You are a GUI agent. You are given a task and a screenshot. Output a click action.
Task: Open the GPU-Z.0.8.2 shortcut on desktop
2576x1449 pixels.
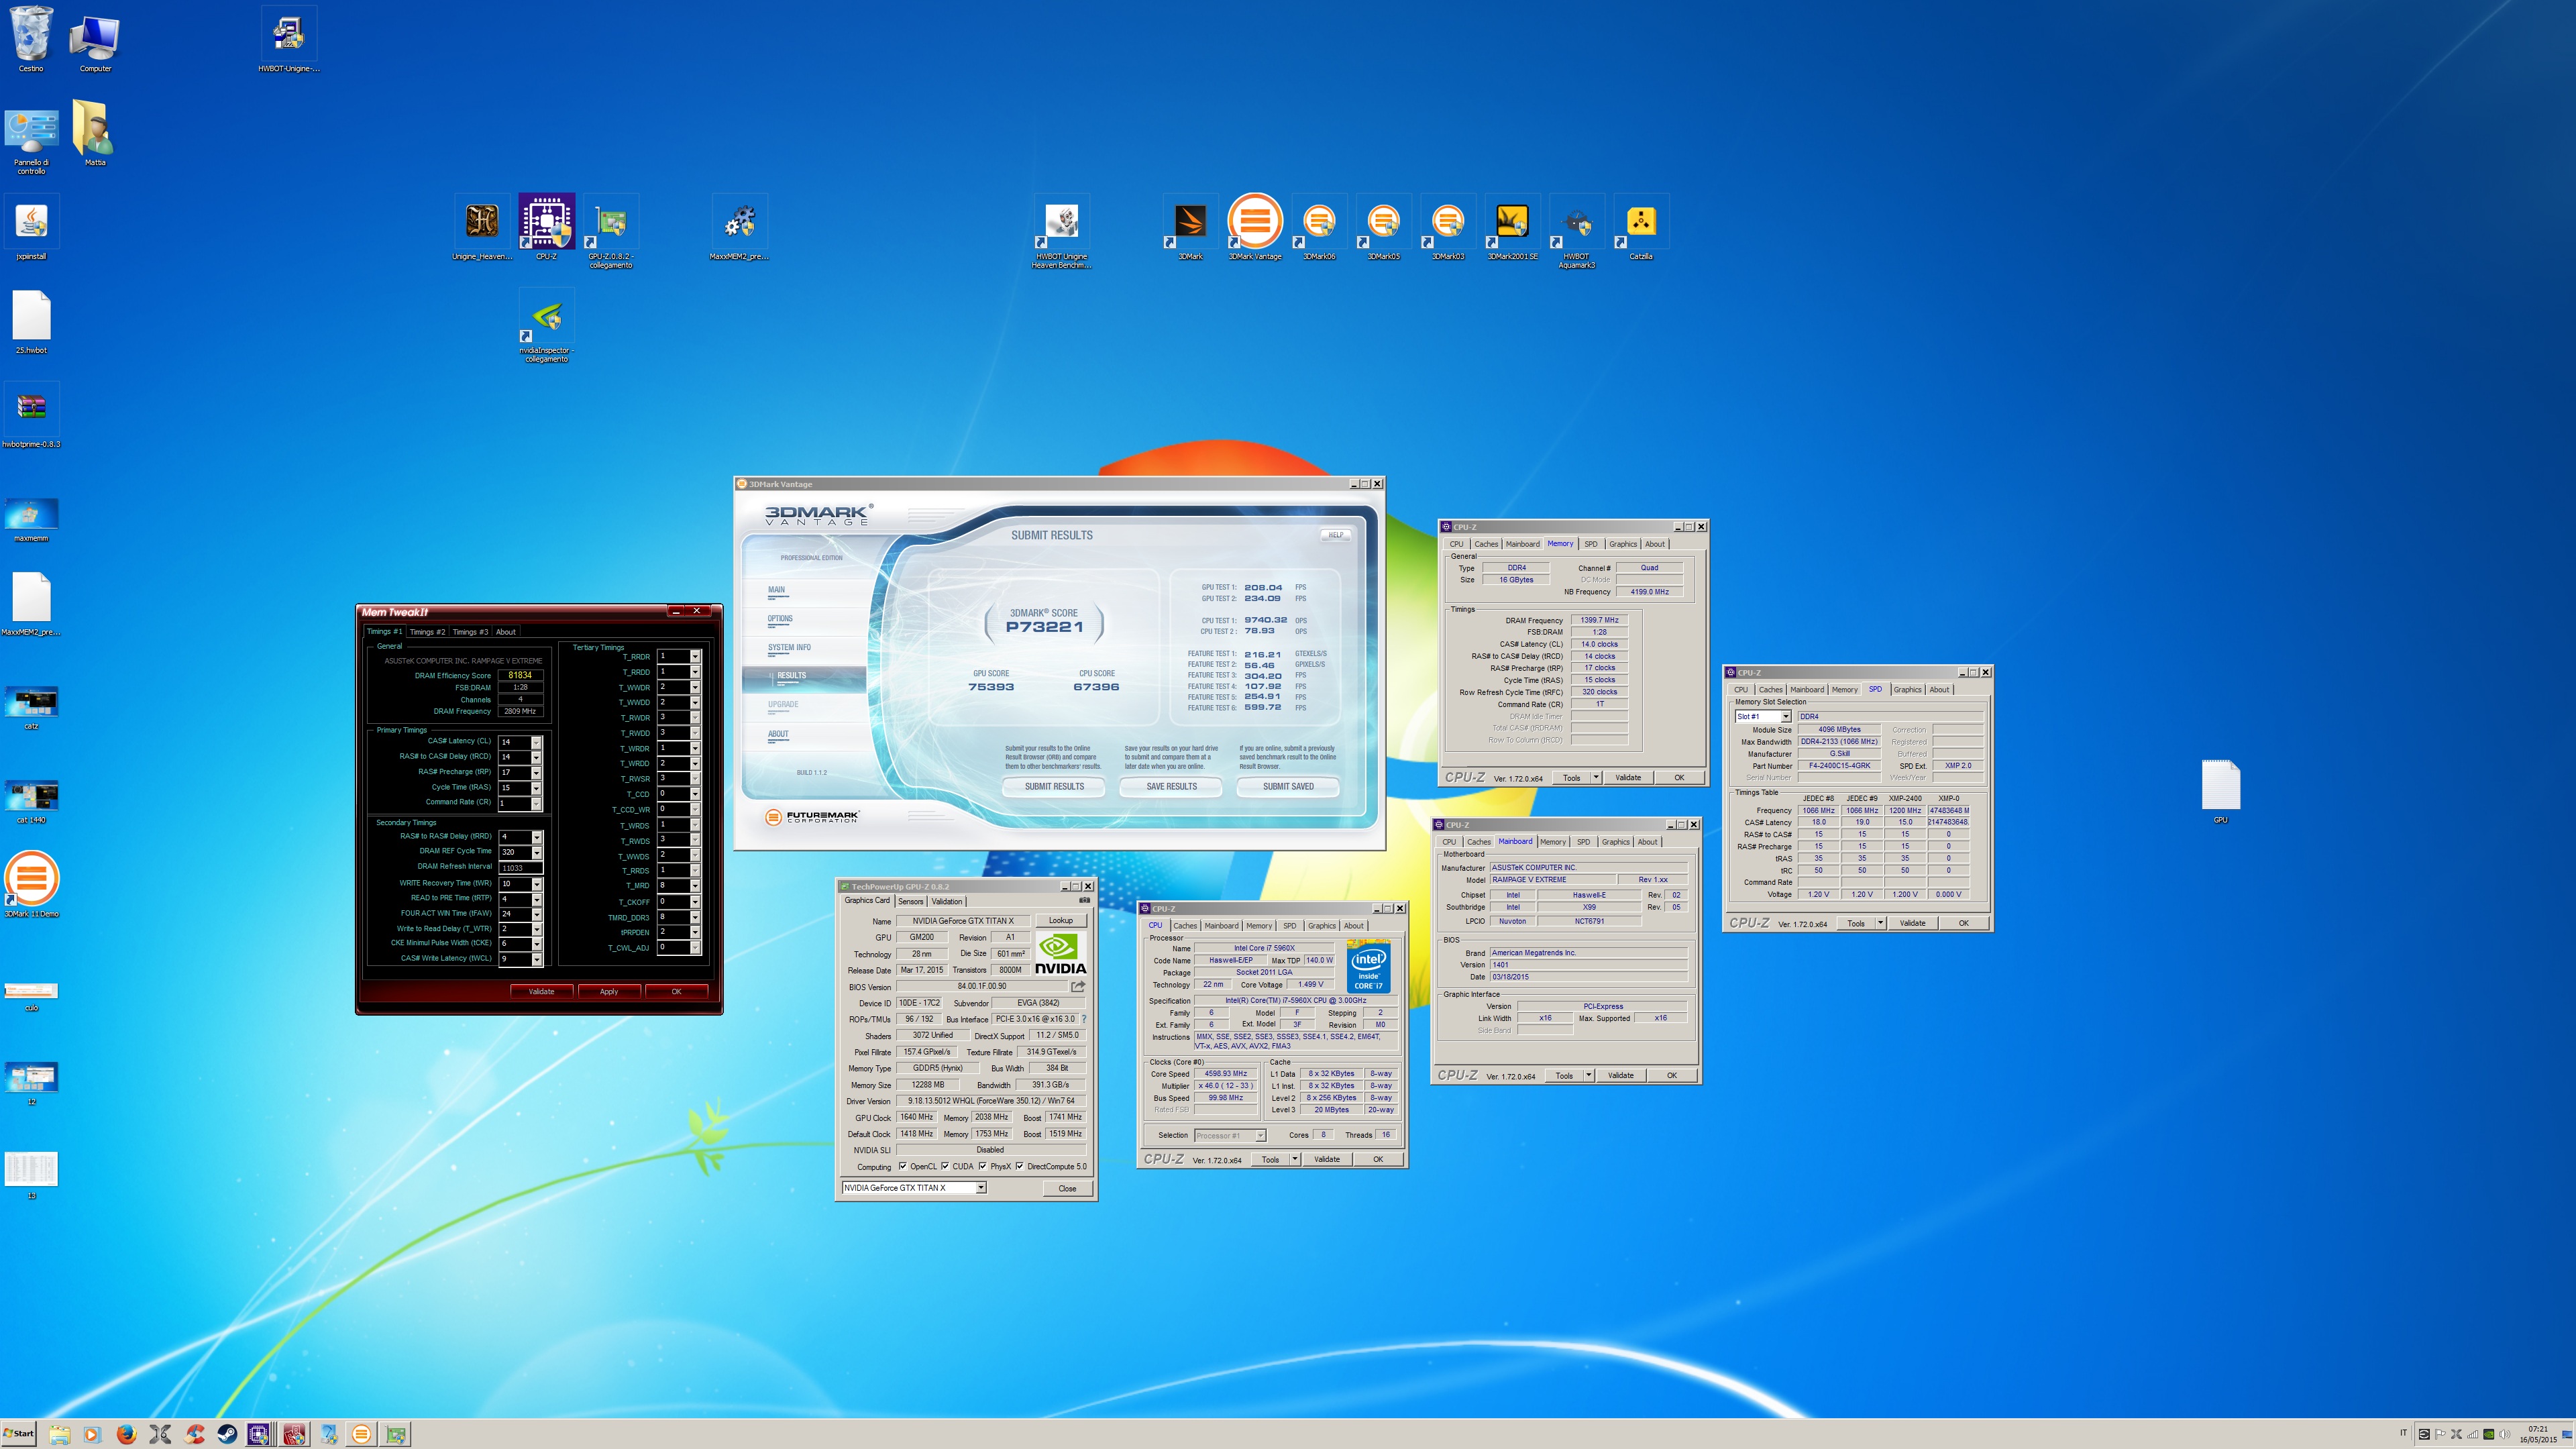[x=610, y=231]
